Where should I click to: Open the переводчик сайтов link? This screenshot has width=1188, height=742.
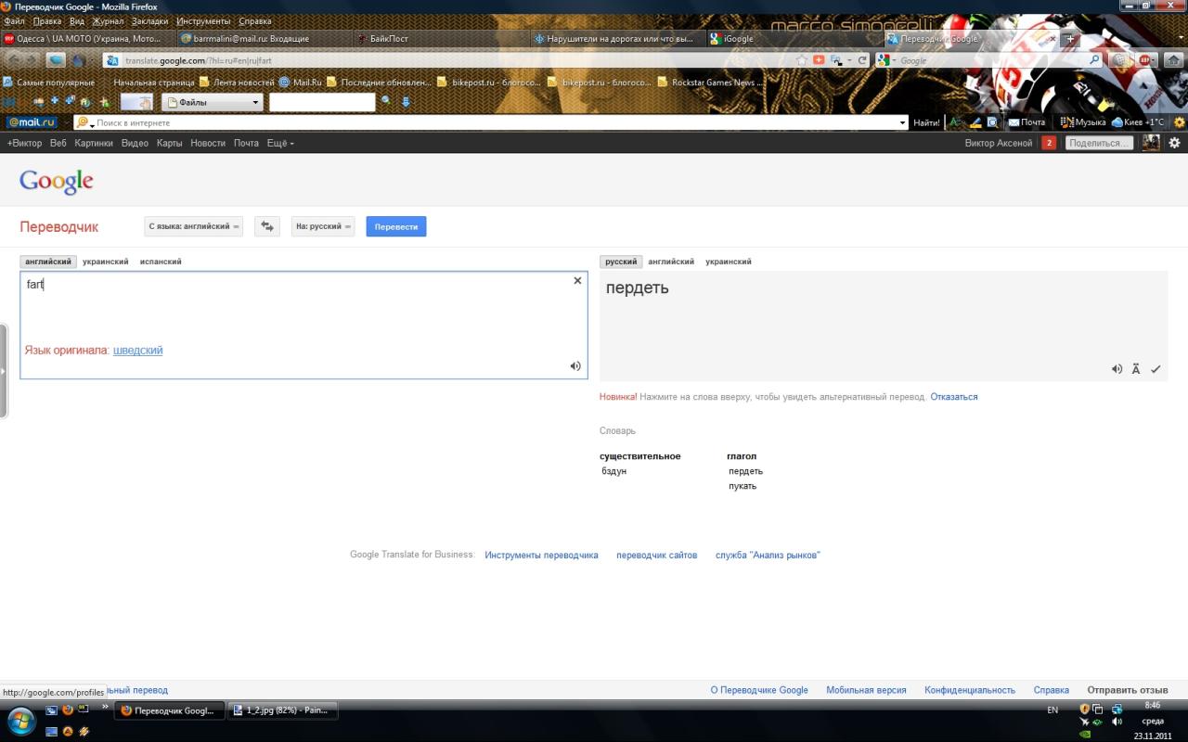pos(656,555)
